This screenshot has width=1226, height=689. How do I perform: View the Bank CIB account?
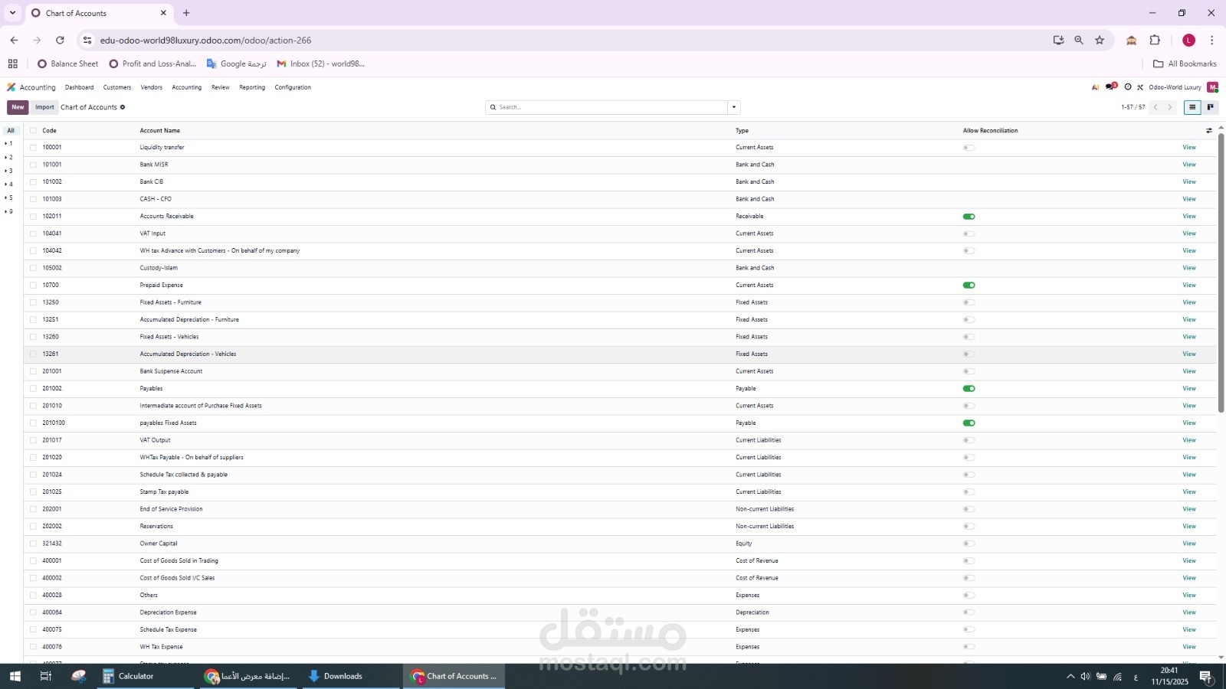click(1189, 182)
